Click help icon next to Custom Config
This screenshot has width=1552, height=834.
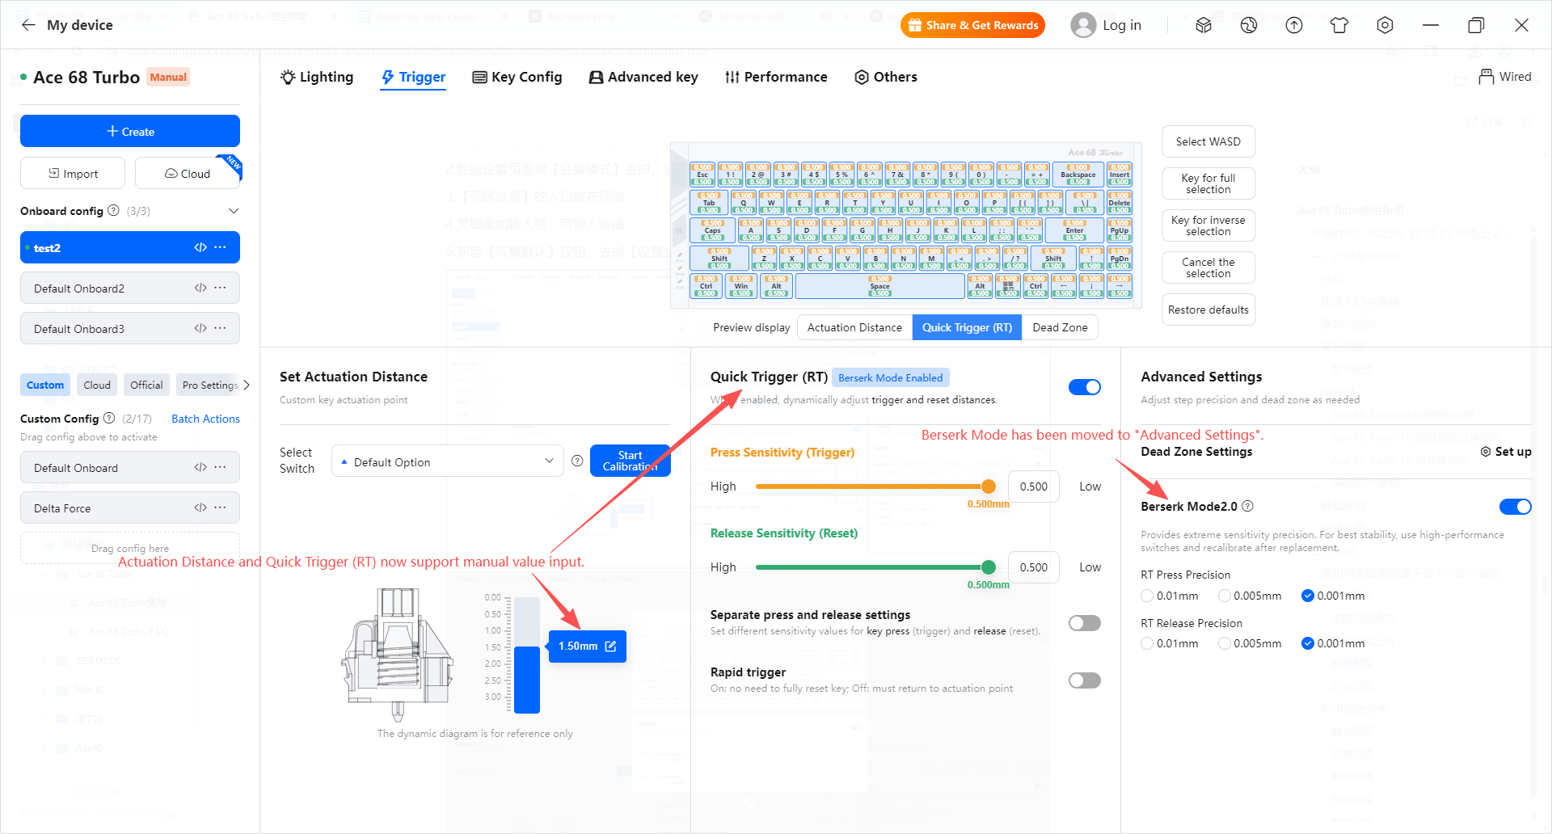[x=109, y=418]
